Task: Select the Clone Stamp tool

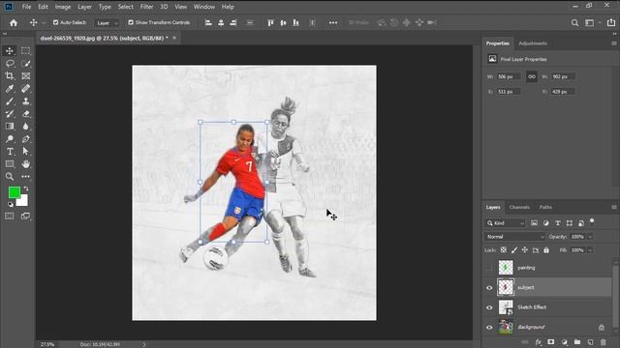Action: pos(26,101)
